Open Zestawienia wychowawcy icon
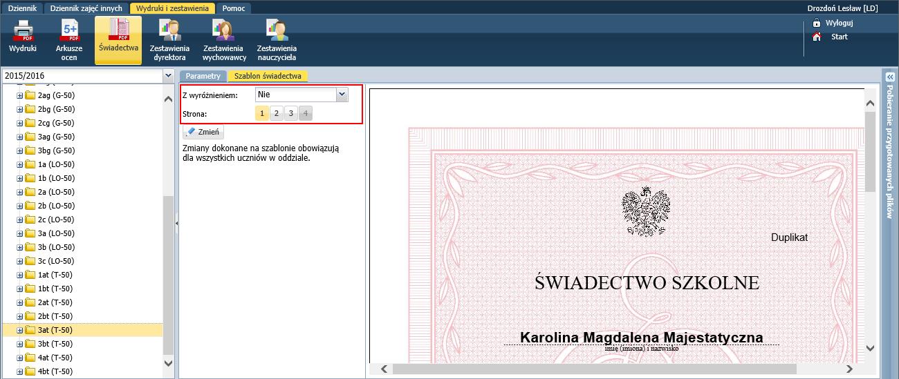 (224, 39)
